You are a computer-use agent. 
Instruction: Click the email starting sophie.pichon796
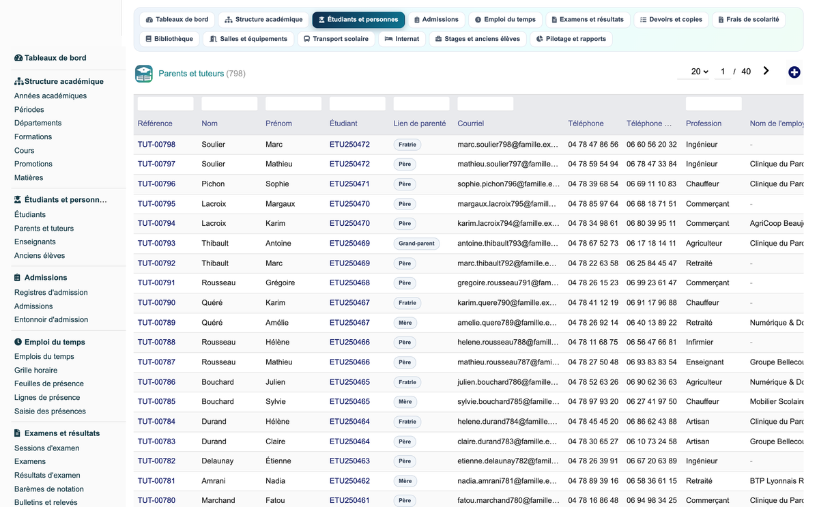(x=508, y=184)
